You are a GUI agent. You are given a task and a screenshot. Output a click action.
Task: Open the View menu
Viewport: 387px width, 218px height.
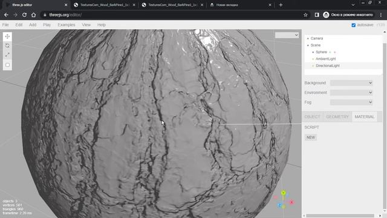(x=86, y=25)
